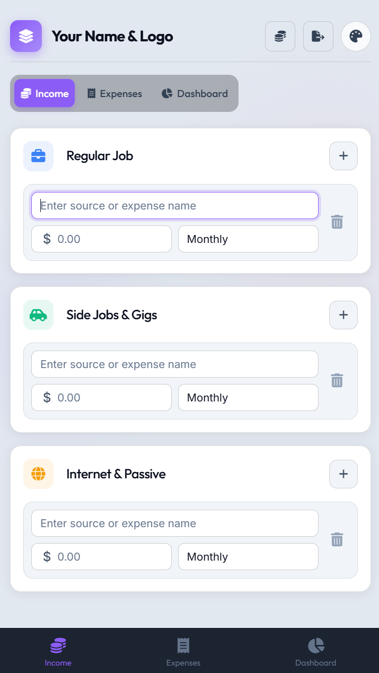The height and width of the screenshot is (673, 379).
Task: Expand Side Jobs & Gigs Monthly dropdown
Action: click(248, 398)
